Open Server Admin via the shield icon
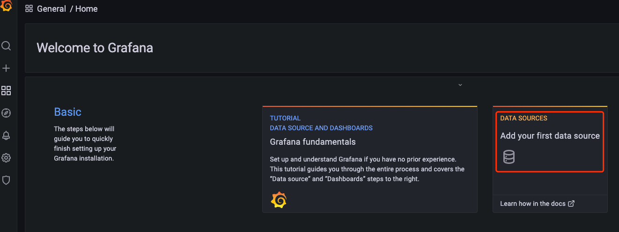The width and height of the screenshot is (619, 232). click(6, 180)
